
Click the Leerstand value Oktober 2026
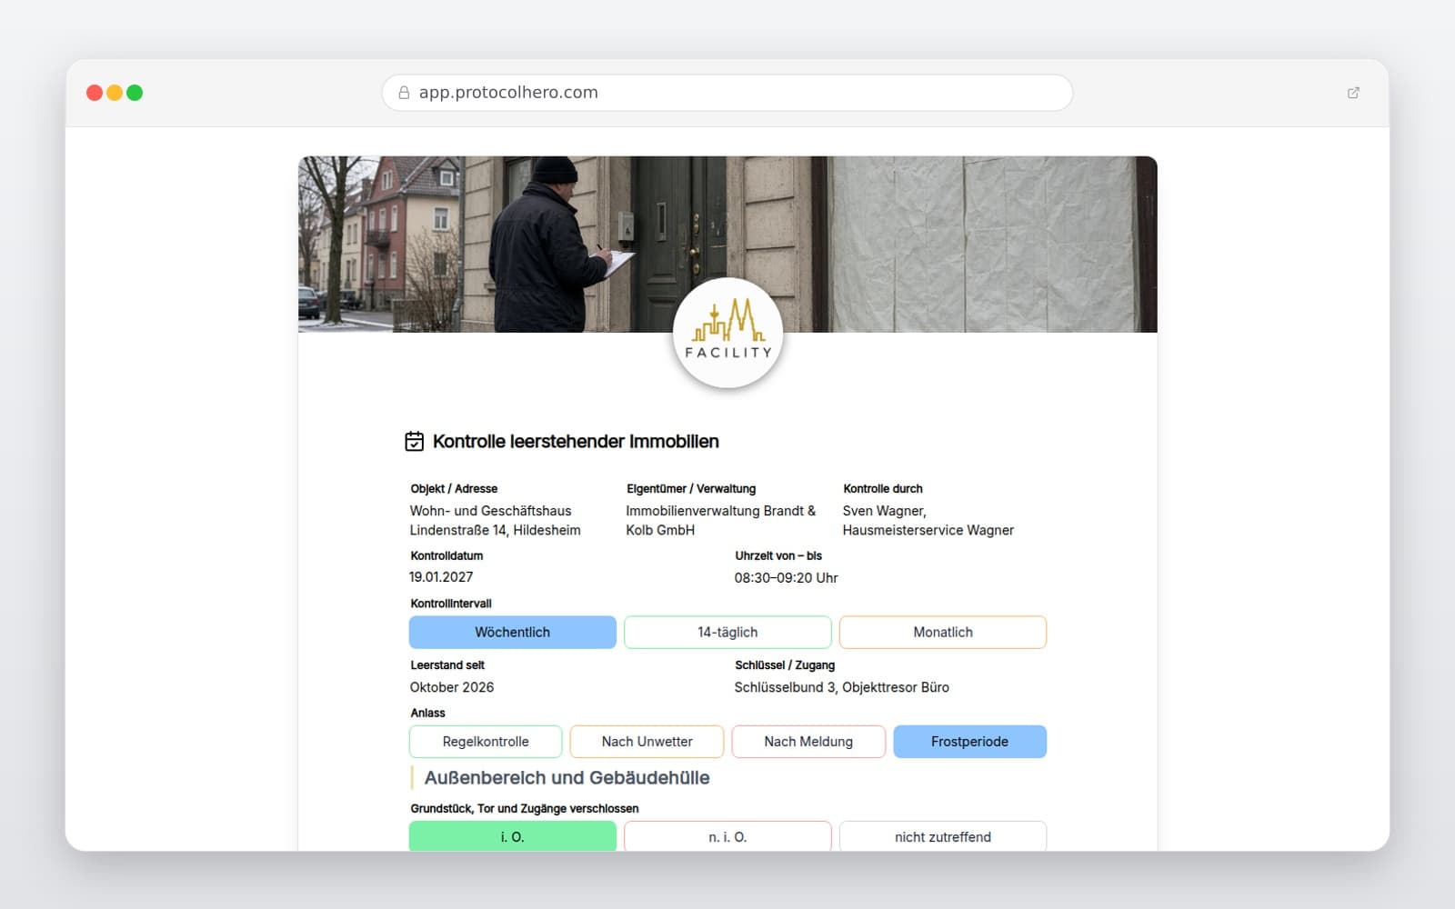tap(452, 687)
